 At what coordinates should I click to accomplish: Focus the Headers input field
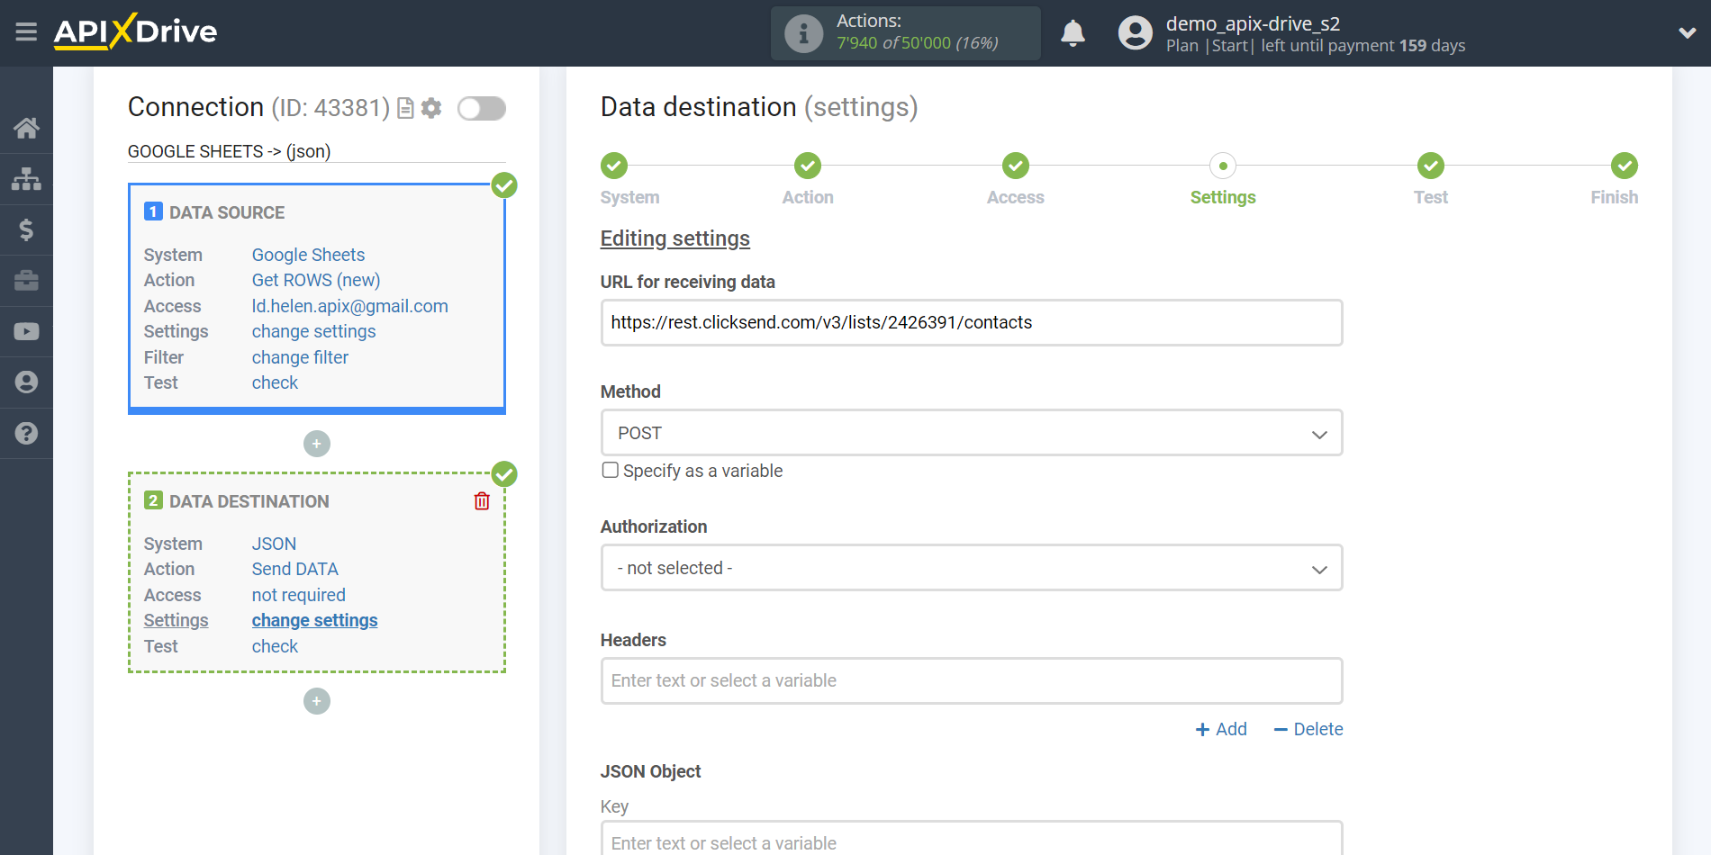pos(972,680)
